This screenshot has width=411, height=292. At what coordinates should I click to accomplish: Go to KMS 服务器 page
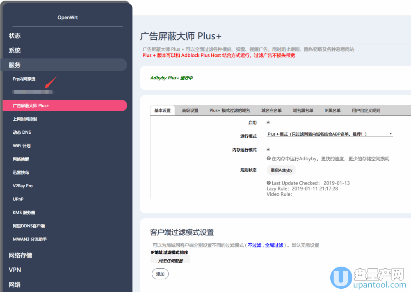pyautogui.click(x=24, y=213)
